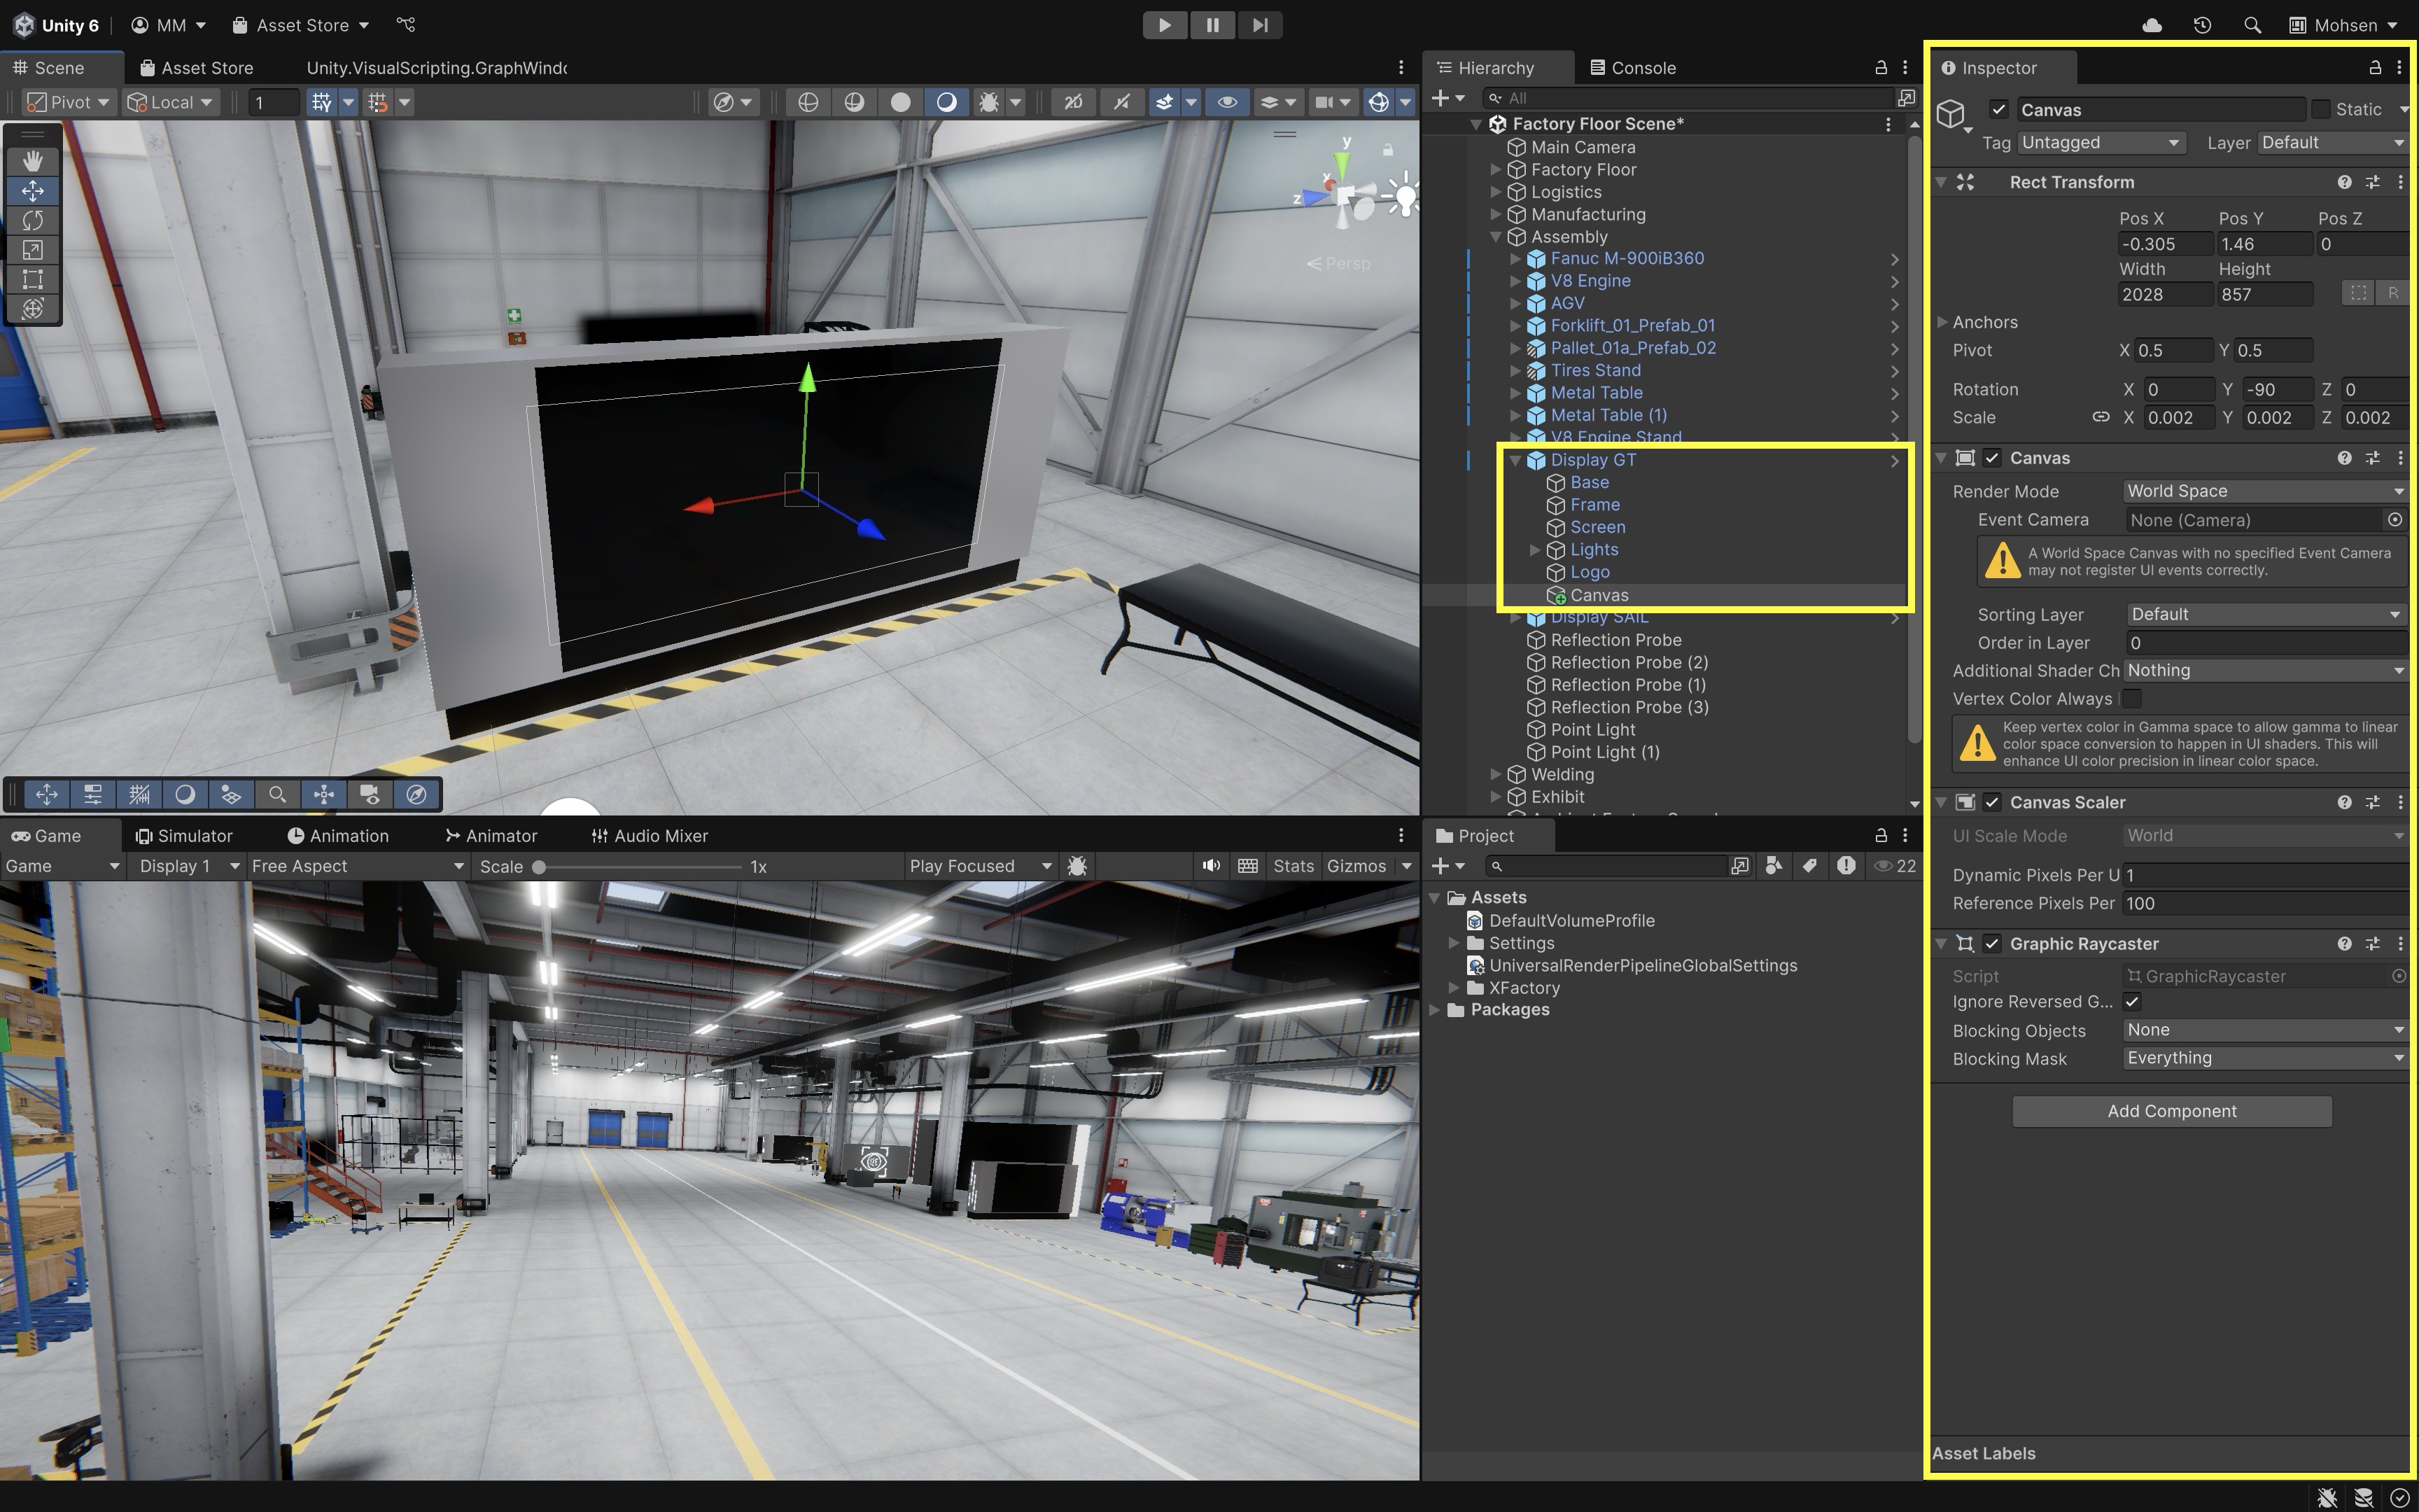Open Undo History clock icon

point(2202,25)
